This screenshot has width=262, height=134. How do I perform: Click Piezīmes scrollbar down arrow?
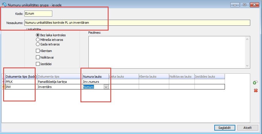click(x=247, y=66)
